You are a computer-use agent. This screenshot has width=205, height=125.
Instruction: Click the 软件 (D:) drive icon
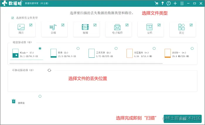point(54,53)
